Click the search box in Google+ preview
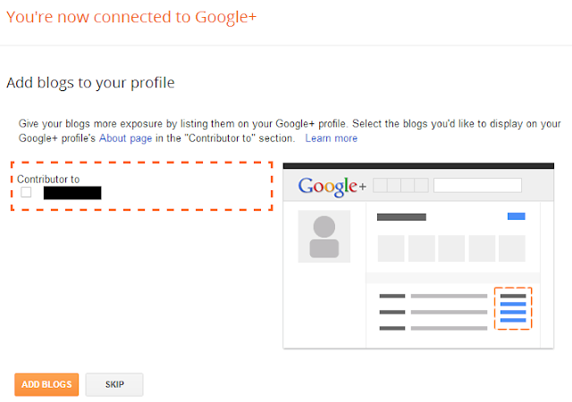Screen dimensions: 572x402 (x=477, y=186)
